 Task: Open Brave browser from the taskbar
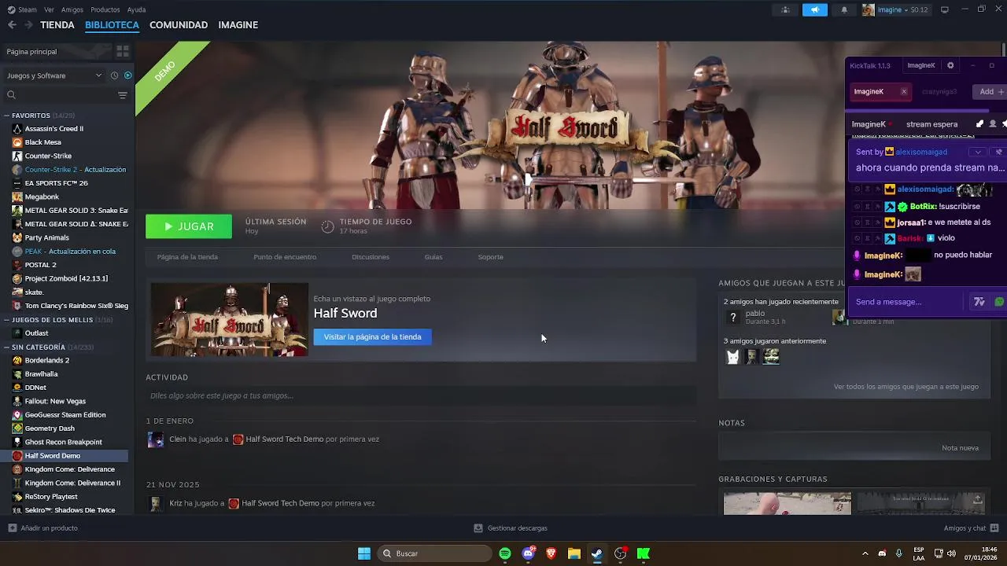[x=551, y=553]
